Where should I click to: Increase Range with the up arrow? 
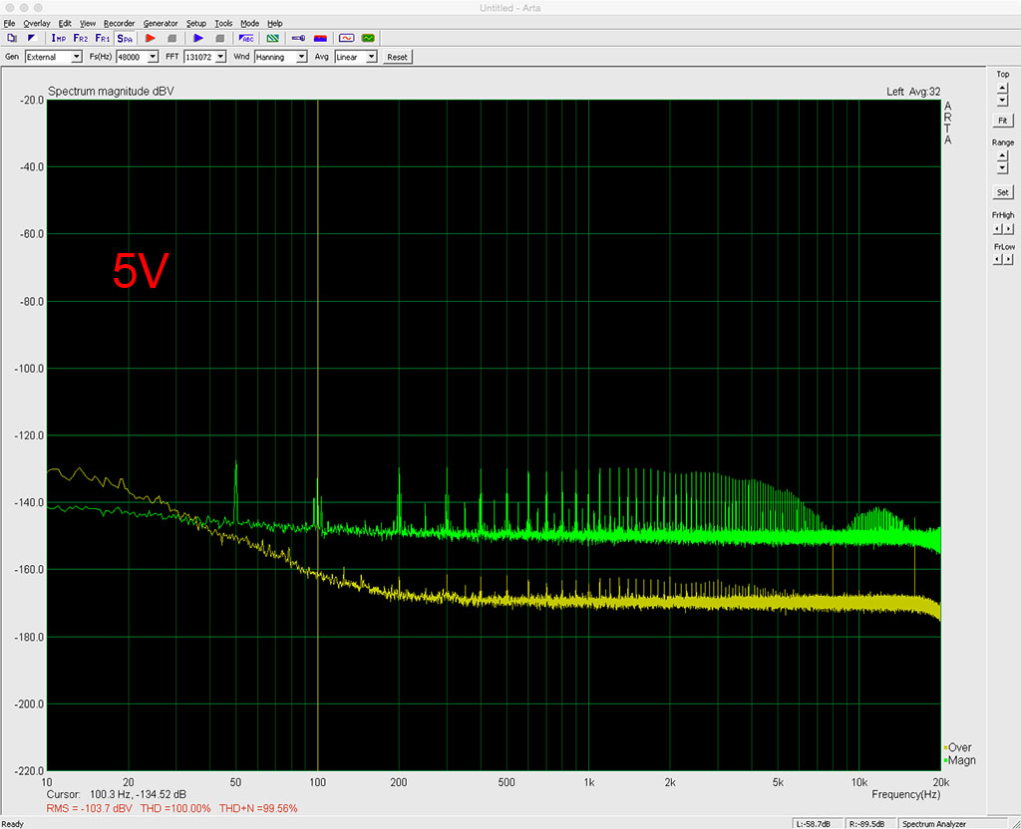[x=1002, y=155]
